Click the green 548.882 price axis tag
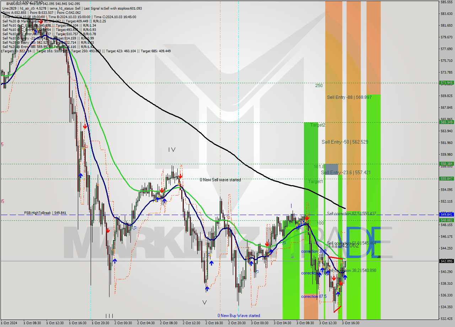455x327 pixels. [x=447, y=220]
